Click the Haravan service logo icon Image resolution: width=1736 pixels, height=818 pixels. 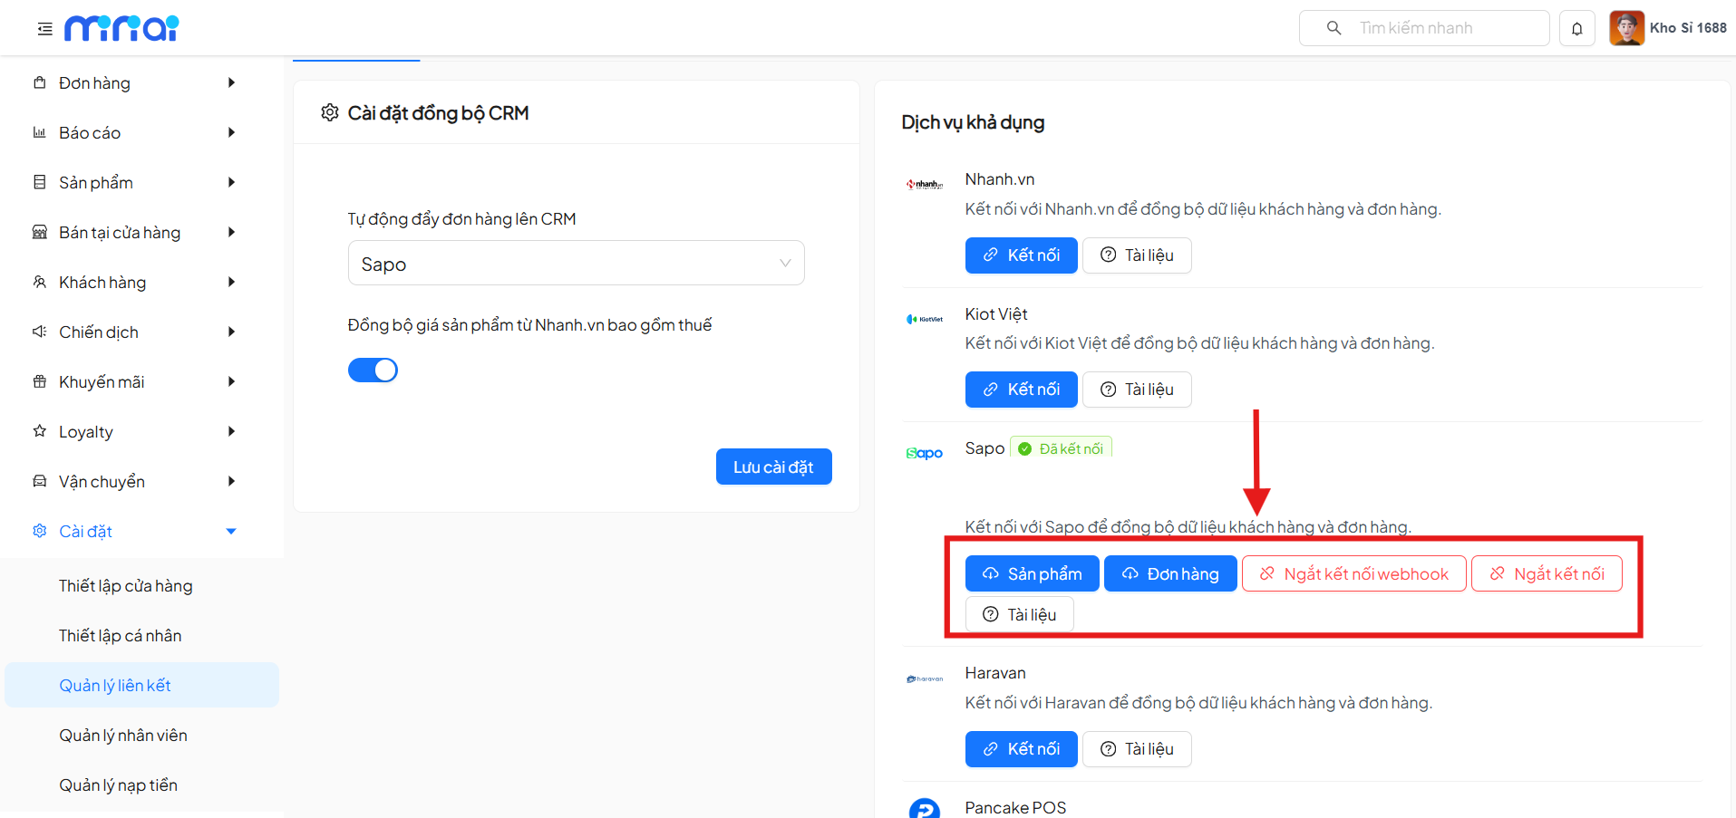(x=925, y=678)
